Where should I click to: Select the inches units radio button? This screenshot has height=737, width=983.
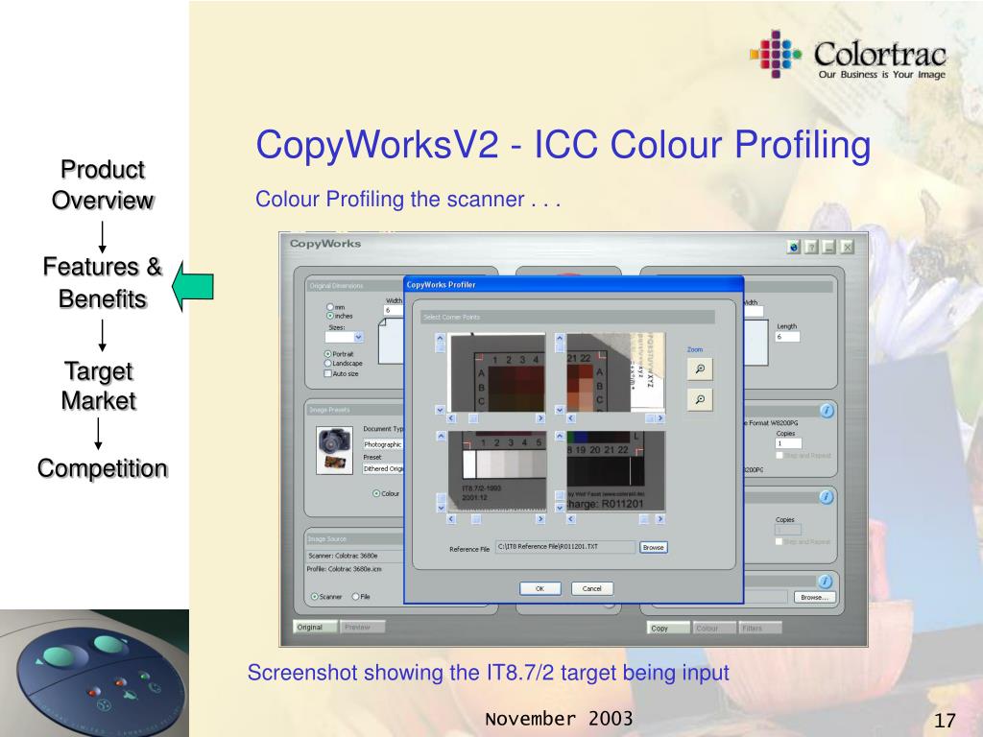330,316
